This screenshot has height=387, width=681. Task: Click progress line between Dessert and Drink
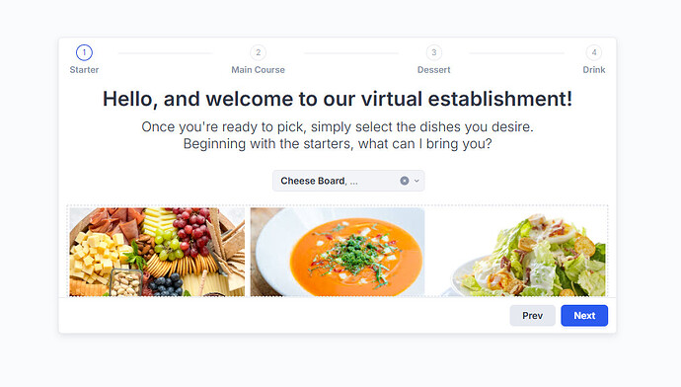[517, 53]
